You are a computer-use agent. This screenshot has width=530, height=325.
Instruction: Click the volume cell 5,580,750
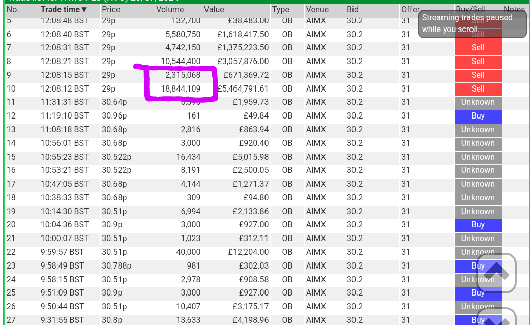click(183, 35)
